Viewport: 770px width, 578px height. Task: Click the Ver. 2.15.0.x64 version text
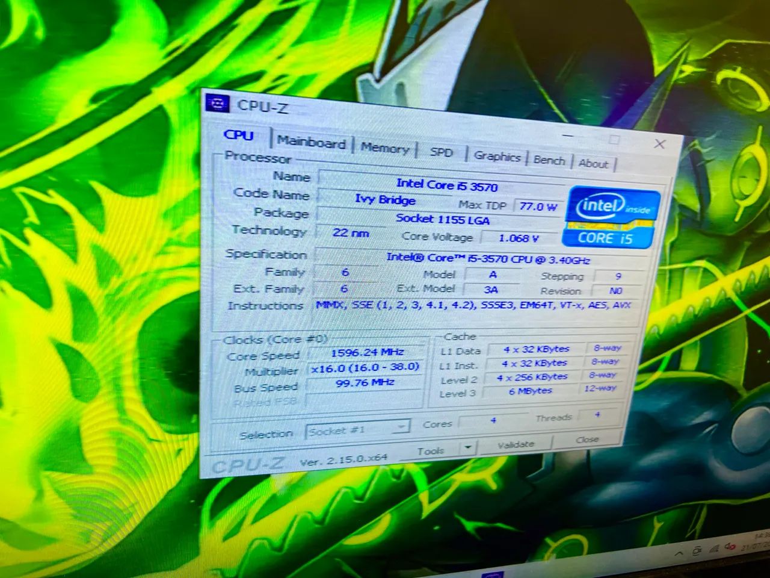[343, 460]
